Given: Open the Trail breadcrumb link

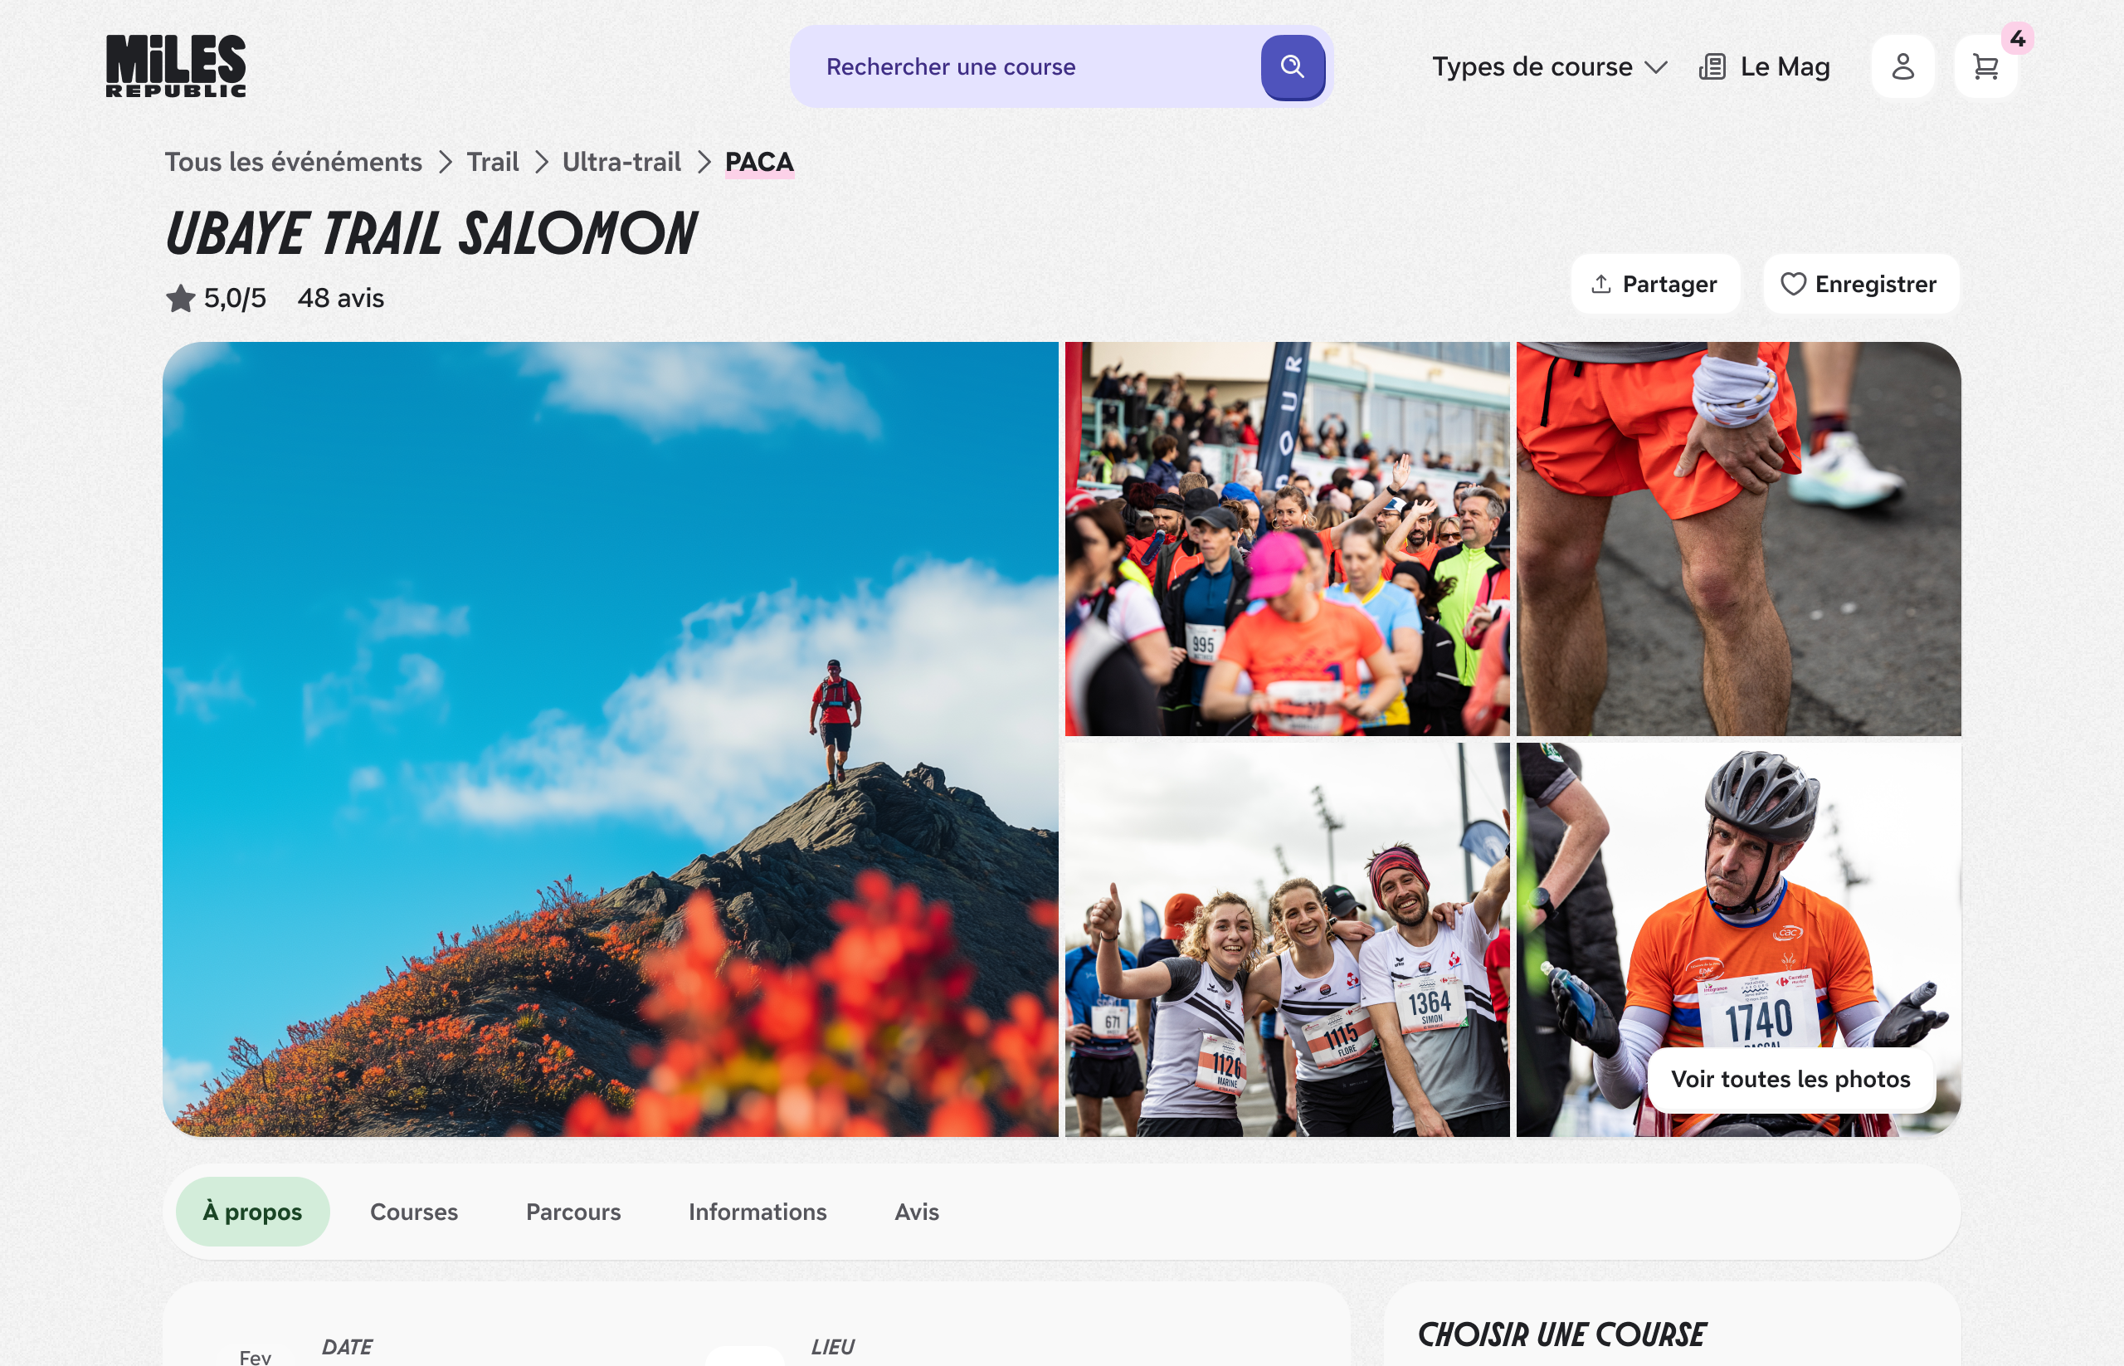Looking at the screenshot, I should click(492, 163).
